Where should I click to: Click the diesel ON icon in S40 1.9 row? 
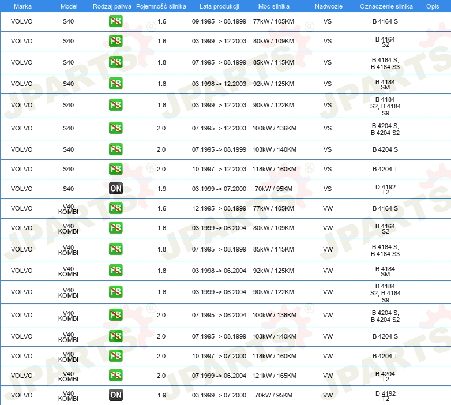click(115, 189)
